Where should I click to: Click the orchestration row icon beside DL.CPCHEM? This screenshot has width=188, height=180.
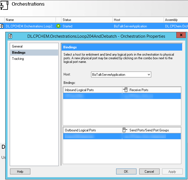[x=2, y=26]
